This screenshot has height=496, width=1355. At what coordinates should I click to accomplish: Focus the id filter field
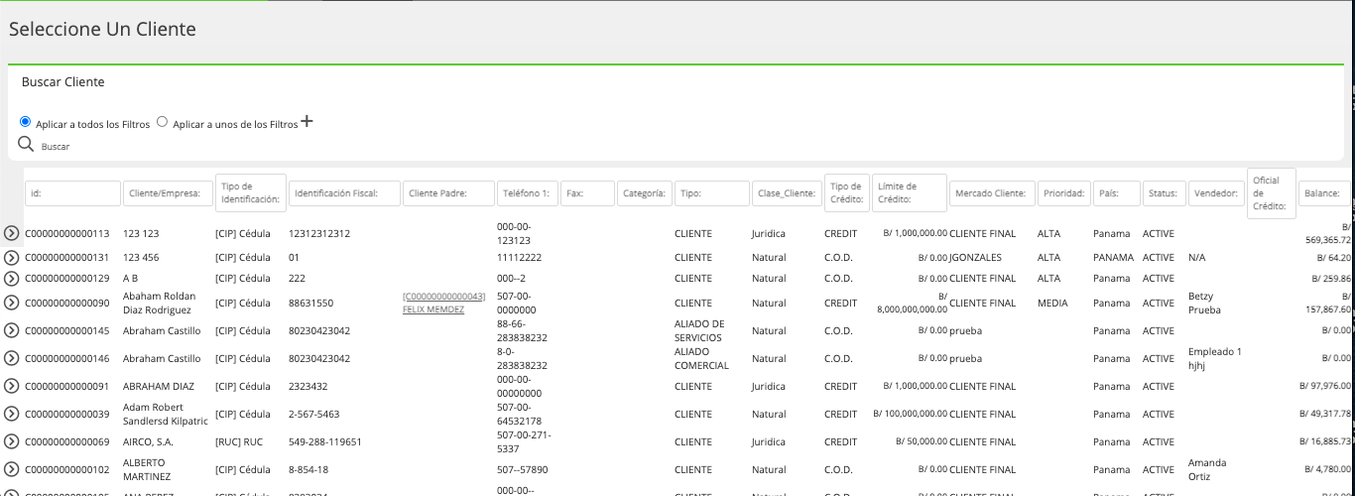tap(72, 193)
